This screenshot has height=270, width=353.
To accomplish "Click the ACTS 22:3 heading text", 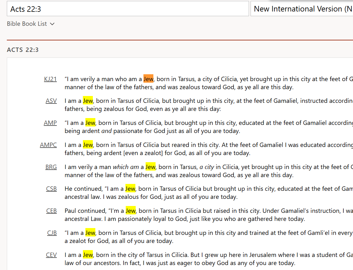I will click(23, 50).
